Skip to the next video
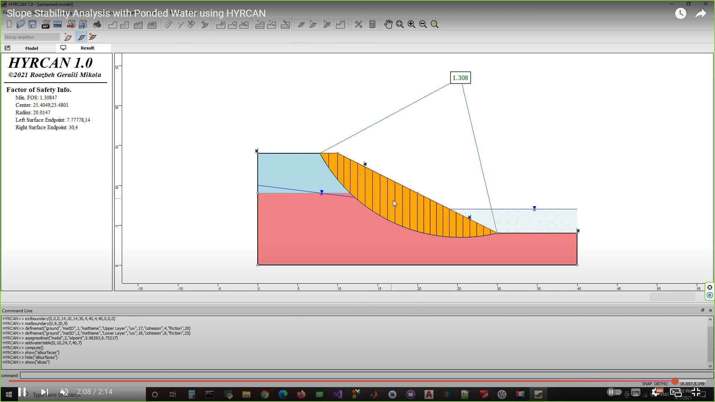This screenshot has width=715, height=402. pos(44,392)
